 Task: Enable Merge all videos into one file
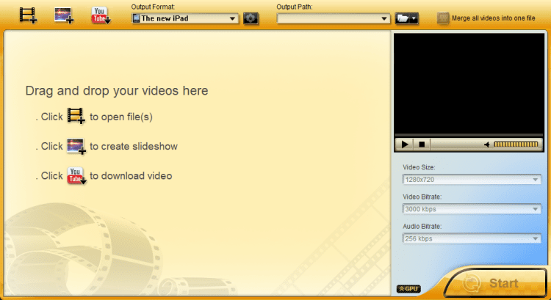(x=443, y=18)
